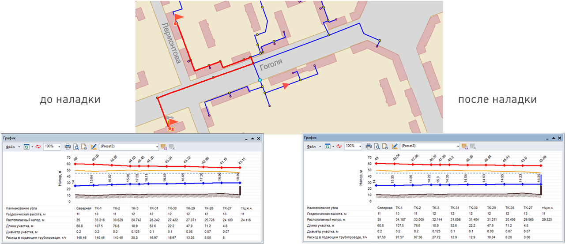Click the red refresh arrows in the right График panel
This screenshot has height=244, width=565.
tap(339, 146)
